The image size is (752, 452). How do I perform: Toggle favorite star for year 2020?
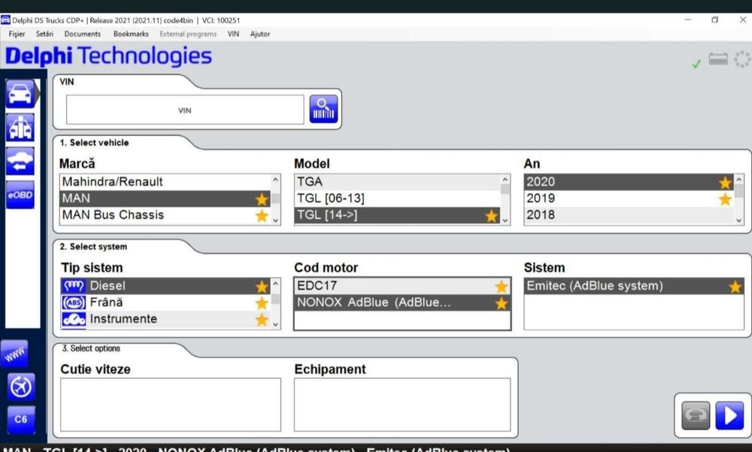[x=725, y=182]
